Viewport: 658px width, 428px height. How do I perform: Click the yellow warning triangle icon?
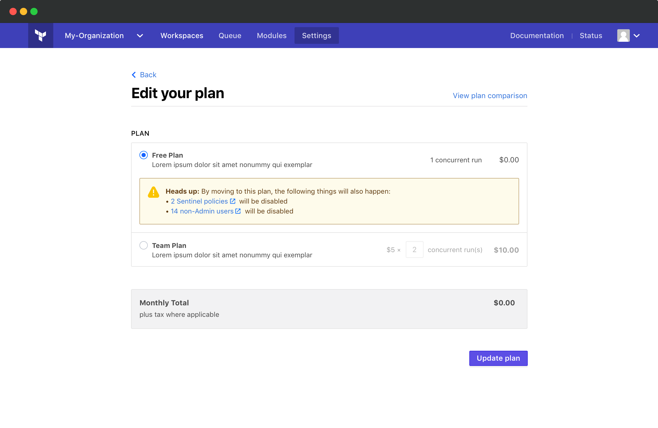pos(154,192)
